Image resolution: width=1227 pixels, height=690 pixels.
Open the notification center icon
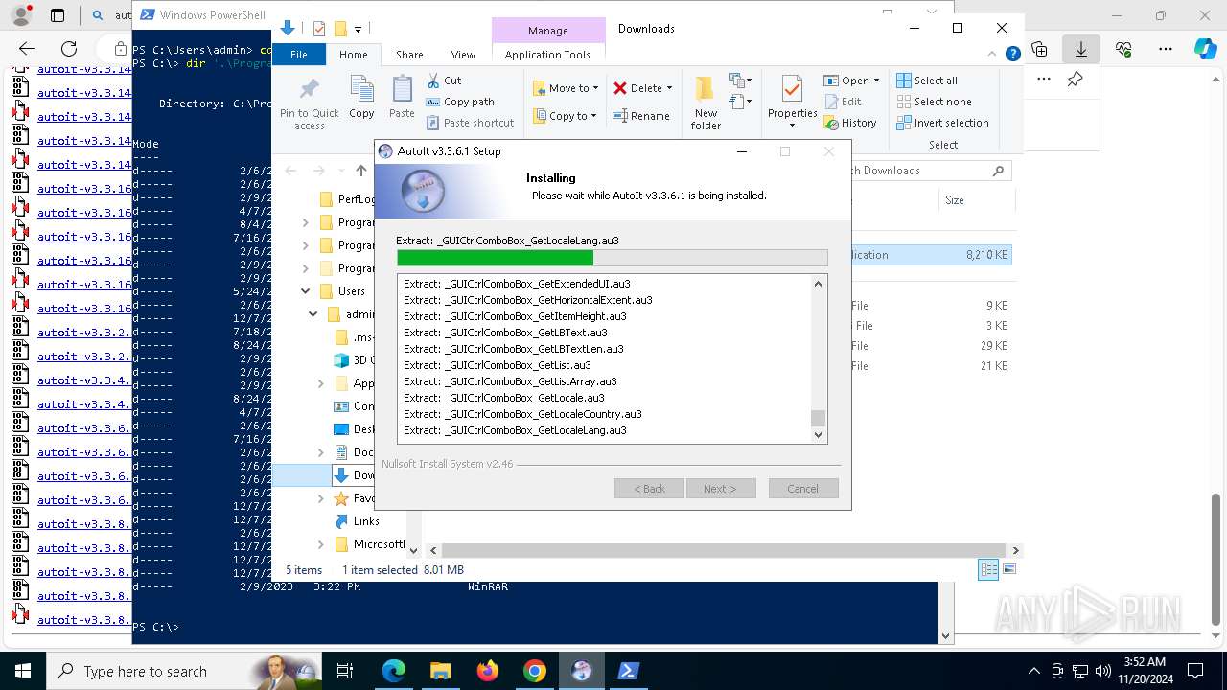point(1195,671)
